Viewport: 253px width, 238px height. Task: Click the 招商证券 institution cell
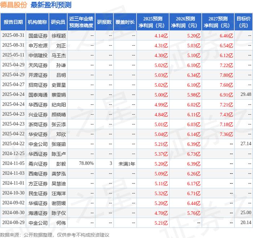pyautogui.click(x=38, y=85)
